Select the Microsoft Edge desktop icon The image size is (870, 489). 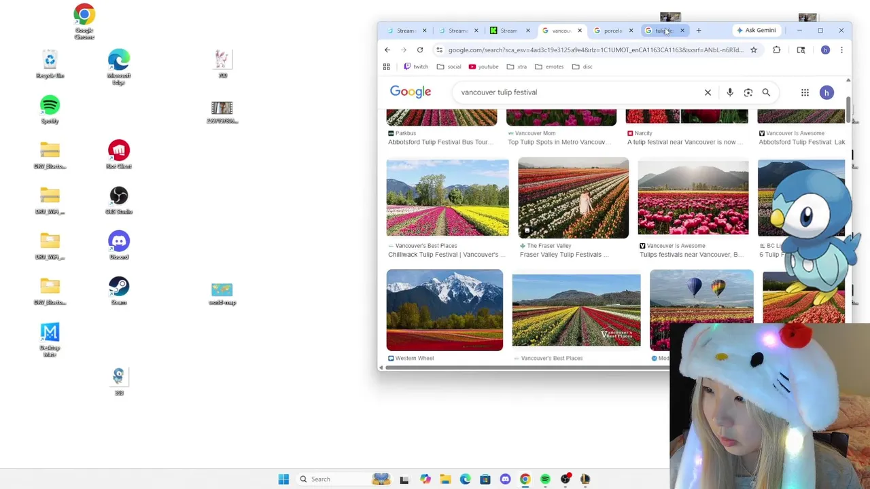119,67
